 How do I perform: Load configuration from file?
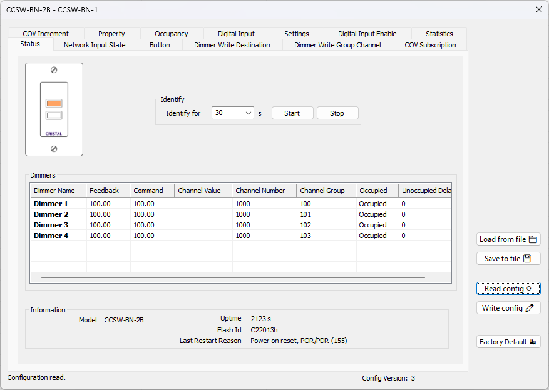tap(508, 239)
